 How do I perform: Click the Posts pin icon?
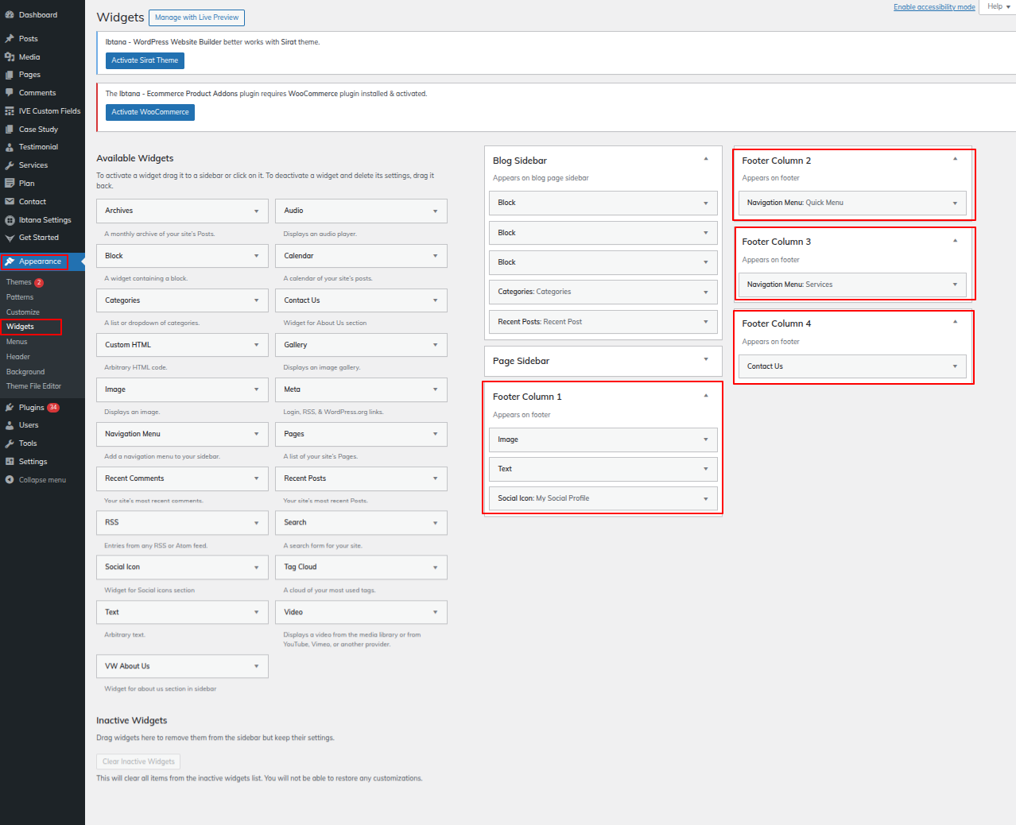coord(10,38)
